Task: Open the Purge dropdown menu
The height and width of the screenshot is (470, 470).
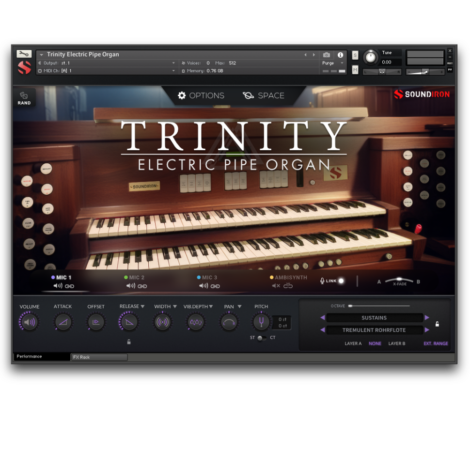Action: [x=333, y=63]
